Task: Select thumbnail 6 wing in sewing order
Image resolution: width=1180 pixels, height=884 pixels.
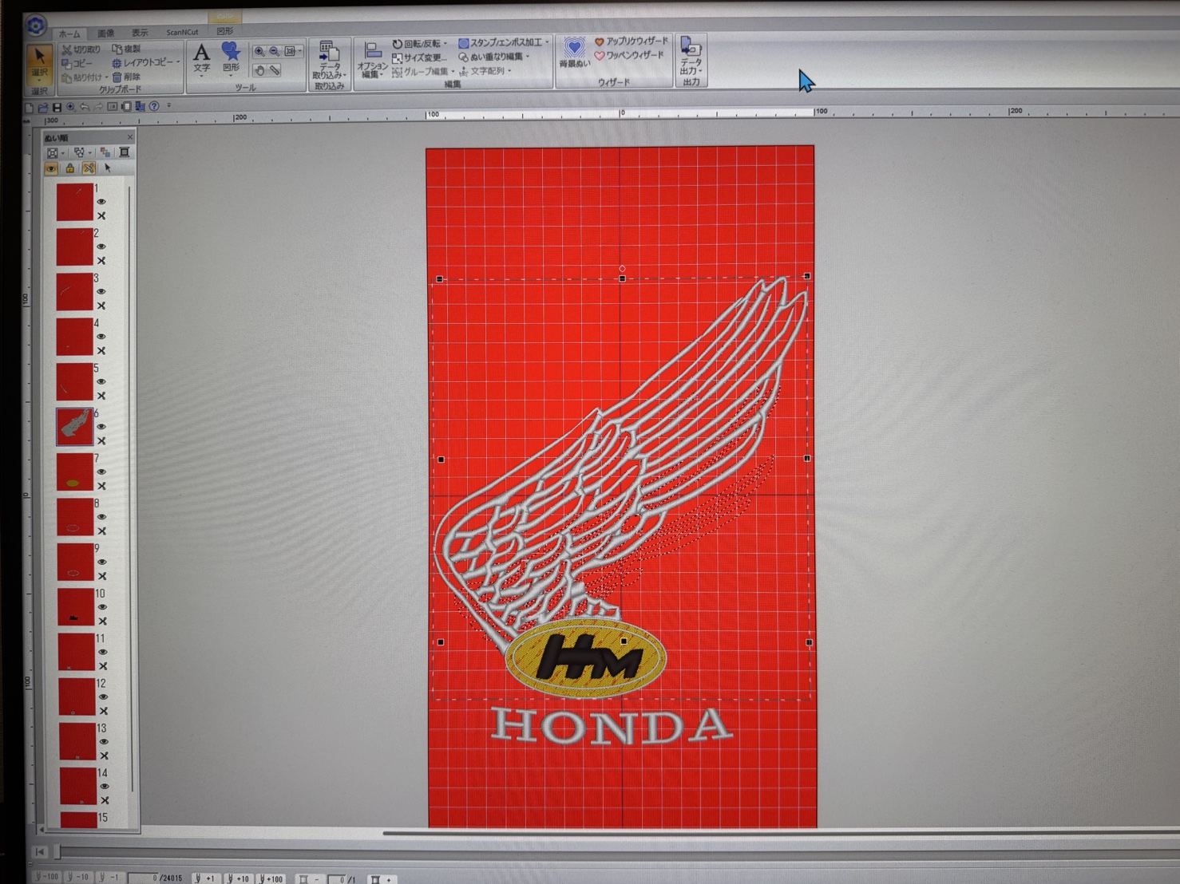Action: [x=74, y=427]
